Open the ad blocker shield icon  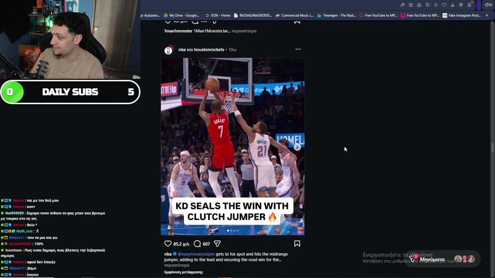pyautogui.click(x=427, y=5)
